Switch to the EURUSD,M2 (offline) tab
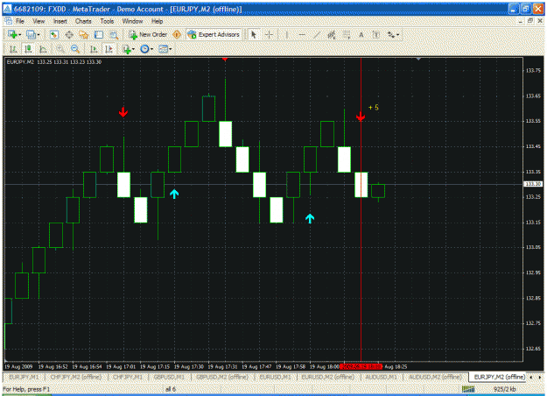 327,377
